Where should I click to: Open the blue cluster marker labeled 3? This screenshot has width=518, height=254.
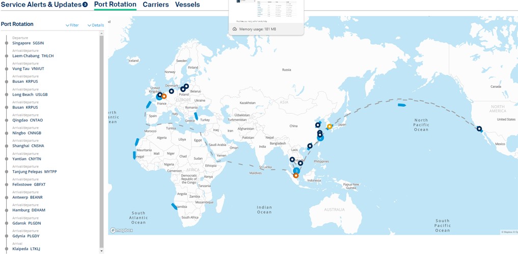pyautogui.click(x=296, y=171)
